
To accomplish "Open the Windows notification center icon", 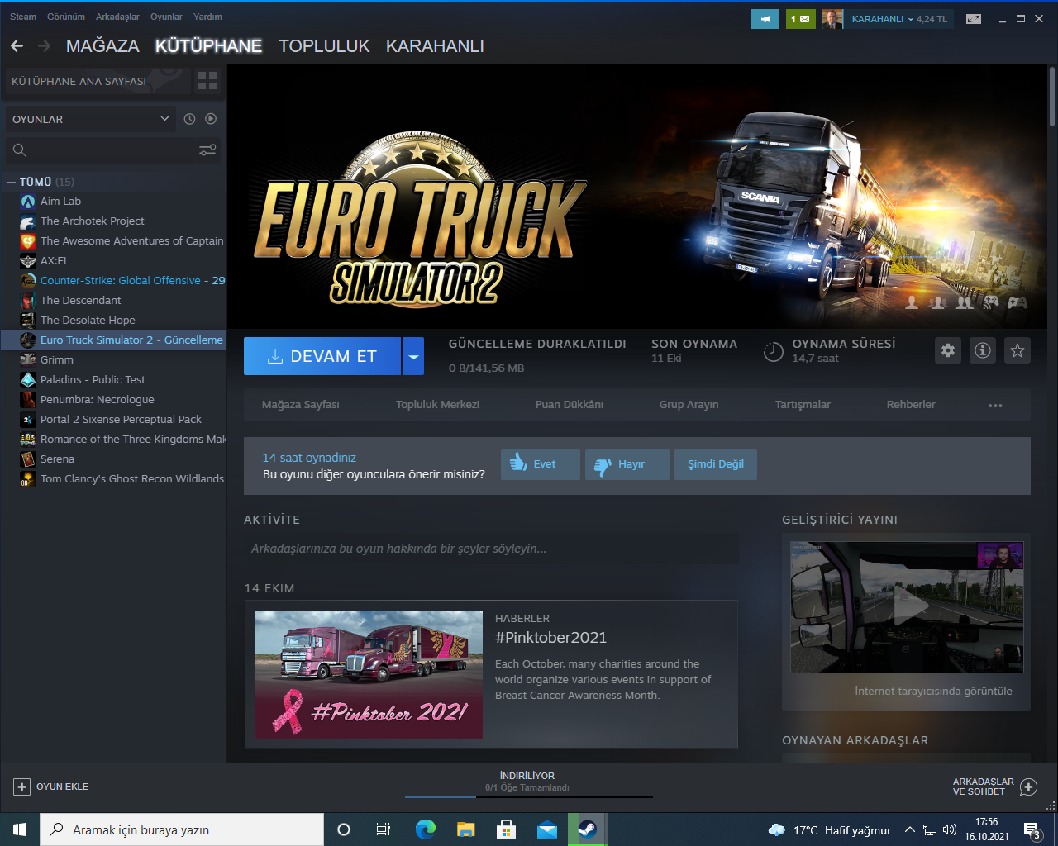I will [x=1032, y=830].
